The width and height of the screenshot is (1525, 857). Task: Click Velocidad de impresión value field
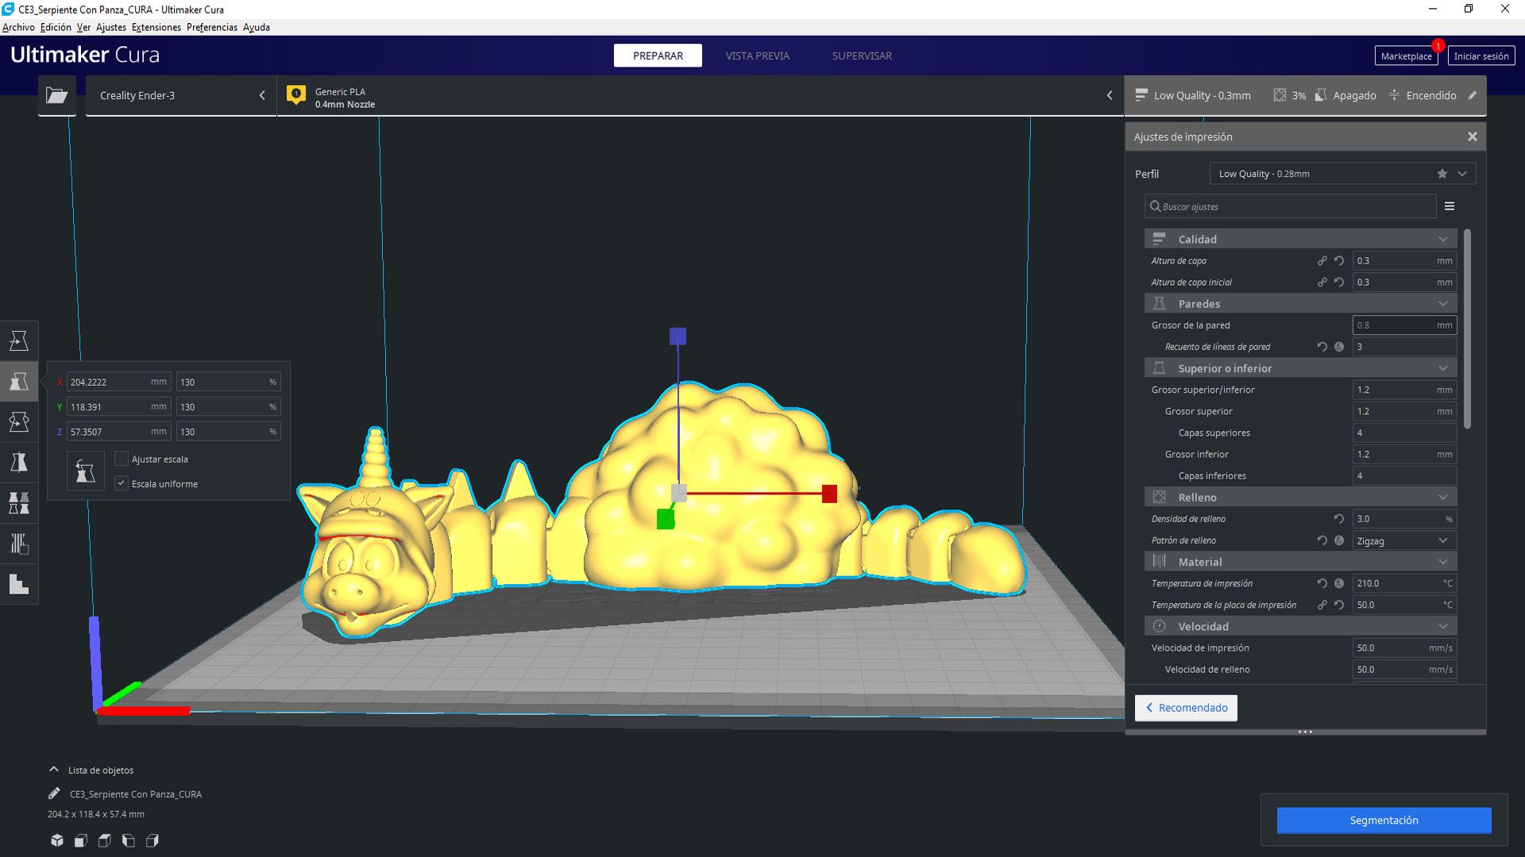1404,648
